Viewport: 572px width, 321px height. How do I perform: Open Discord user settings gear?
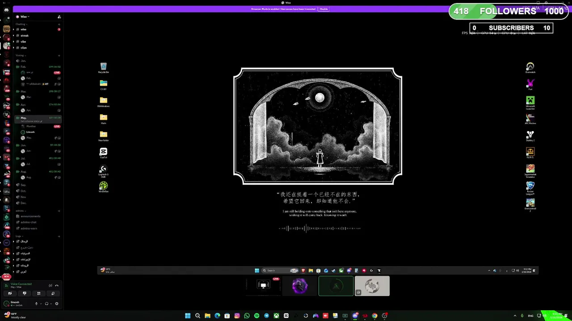pos(57,304)
